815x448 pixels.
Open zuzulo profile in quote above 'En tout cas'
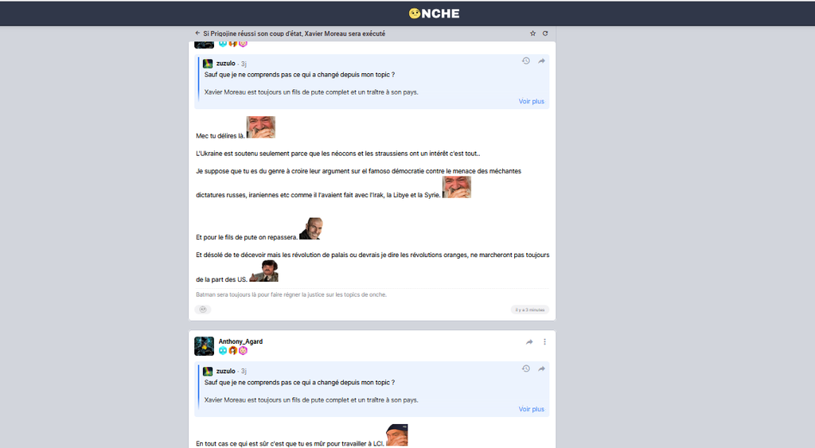pos(225,371)
